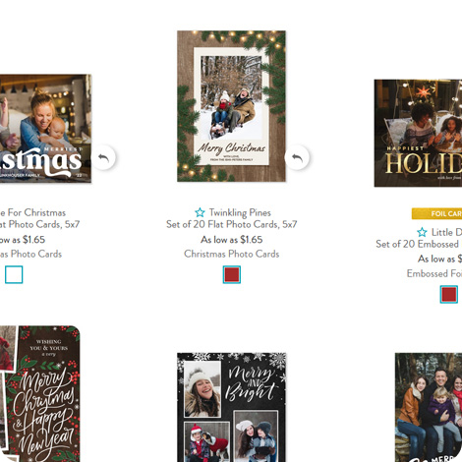Choose red swatch under Embossed Foil card
Image resolution: width=462 pixels, height=462 pixels.
point(449,294)
